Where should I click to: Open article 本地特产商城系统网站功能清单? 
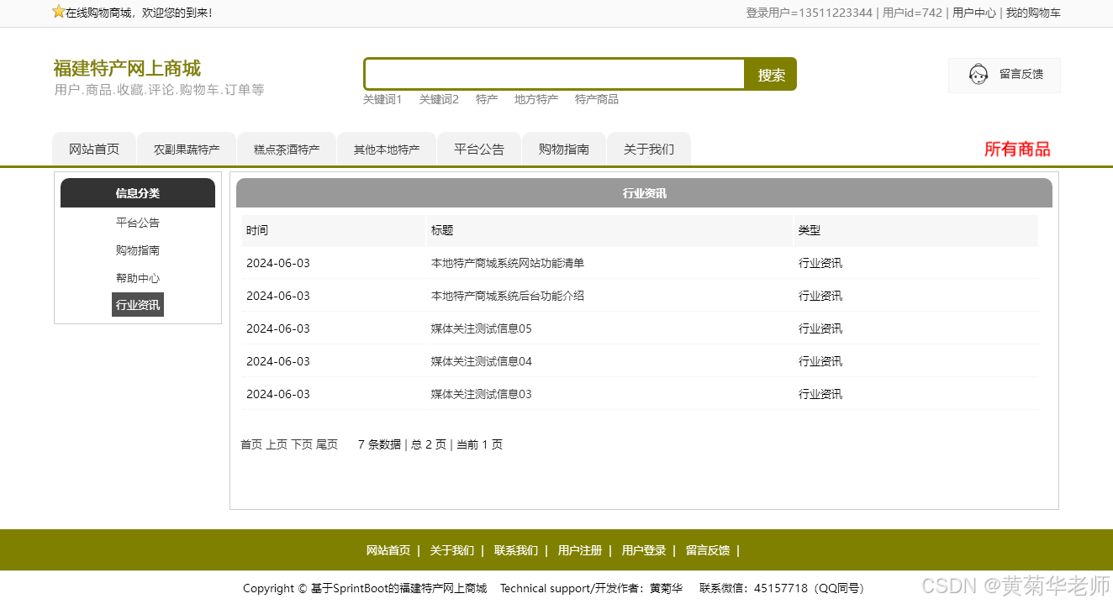tap(508, 263)
